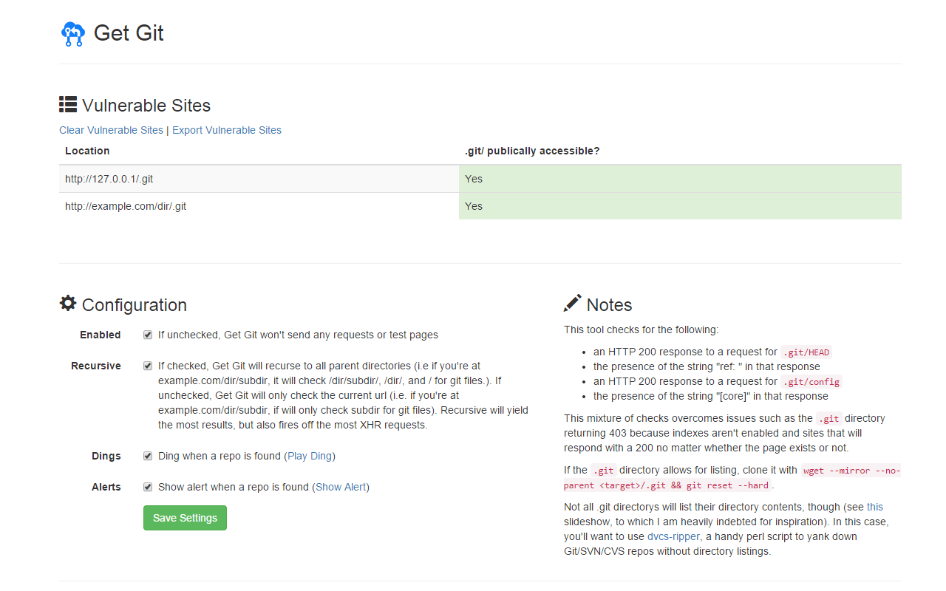Viewport: 946px width, 591px height.
Task: Click the Notes pencil icon
Action: (x=572, y=303)
